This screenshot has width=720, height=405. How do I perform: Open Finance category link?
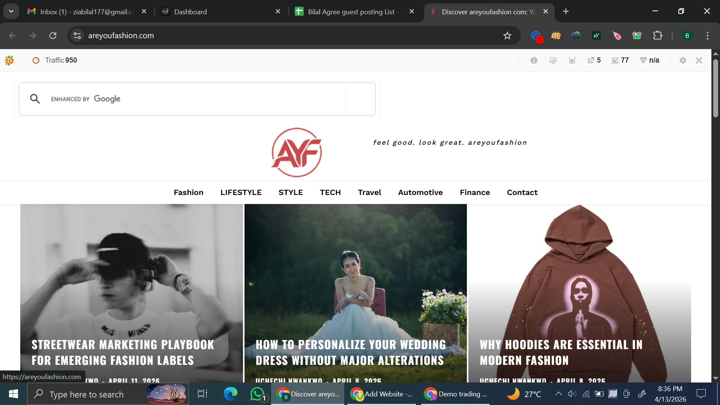tap(475, 192)
